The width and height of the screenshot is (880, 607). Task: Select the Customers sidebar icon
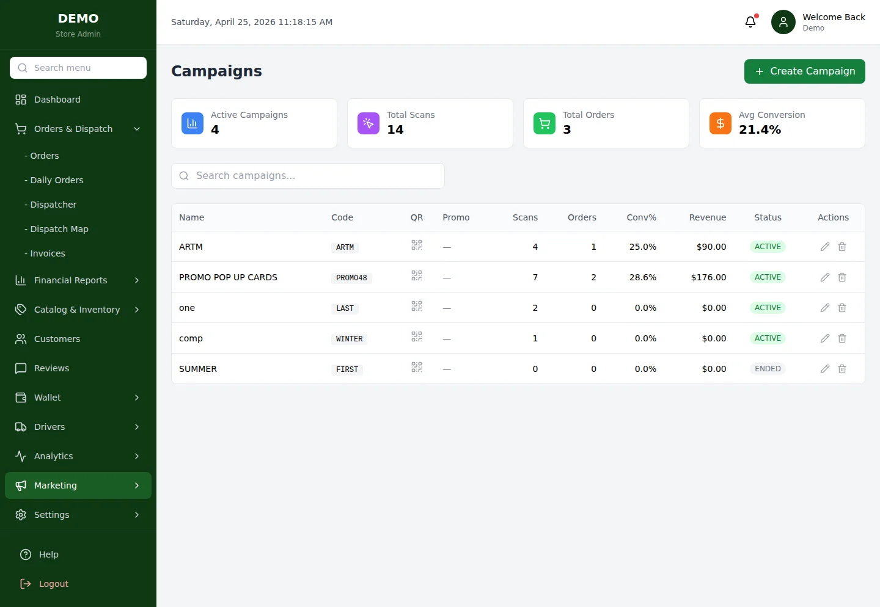pos(20,339)
